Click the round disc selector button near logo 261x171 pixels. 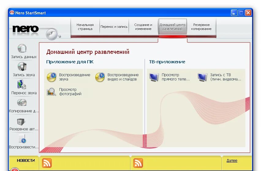[51, 34]
